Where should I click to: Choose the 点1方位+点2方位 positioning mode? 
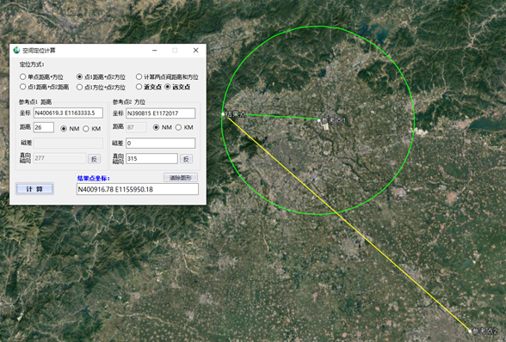[101, 87]
